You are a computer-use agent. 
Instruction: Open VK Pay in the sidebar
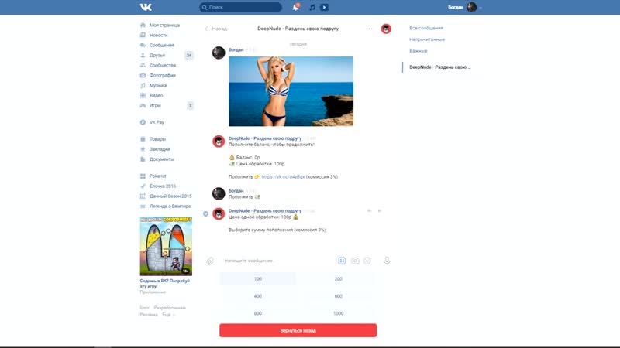pyautogui.click(x=157, y=122)
